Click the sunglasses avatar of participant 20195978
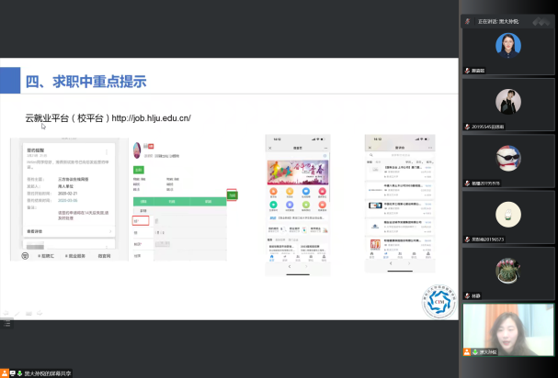 pos(508,157)
